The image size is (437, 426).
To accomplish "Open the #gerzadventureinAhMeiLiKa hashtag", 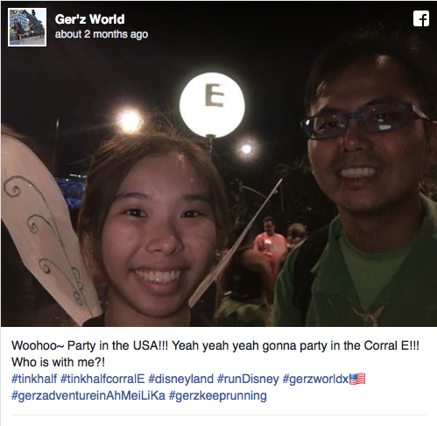I will click(x=88, y=395).
